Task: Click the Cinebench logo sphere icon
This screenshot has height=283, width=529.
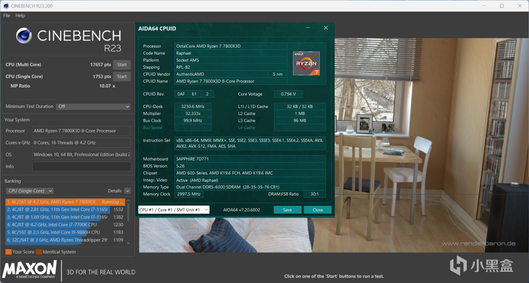Action: (x=24, y=36)
